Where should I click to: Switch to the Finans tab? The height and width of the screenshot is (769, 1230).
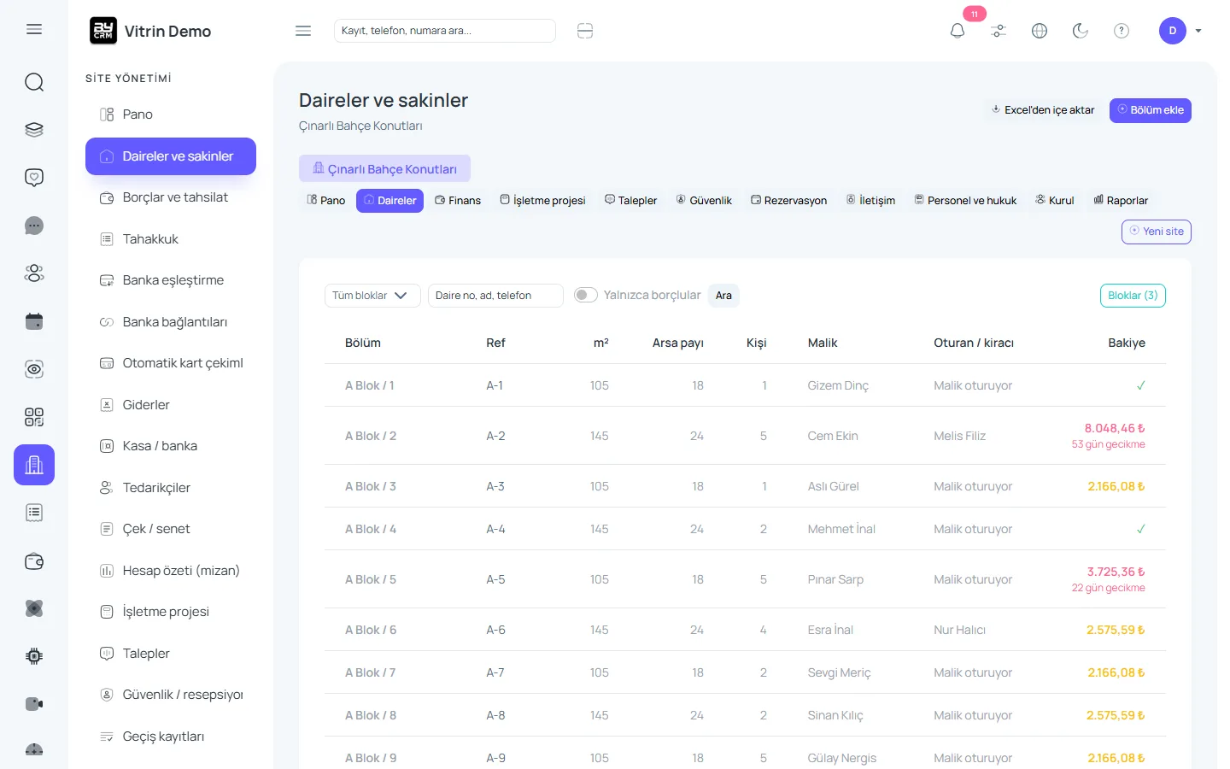click(458, 201)
